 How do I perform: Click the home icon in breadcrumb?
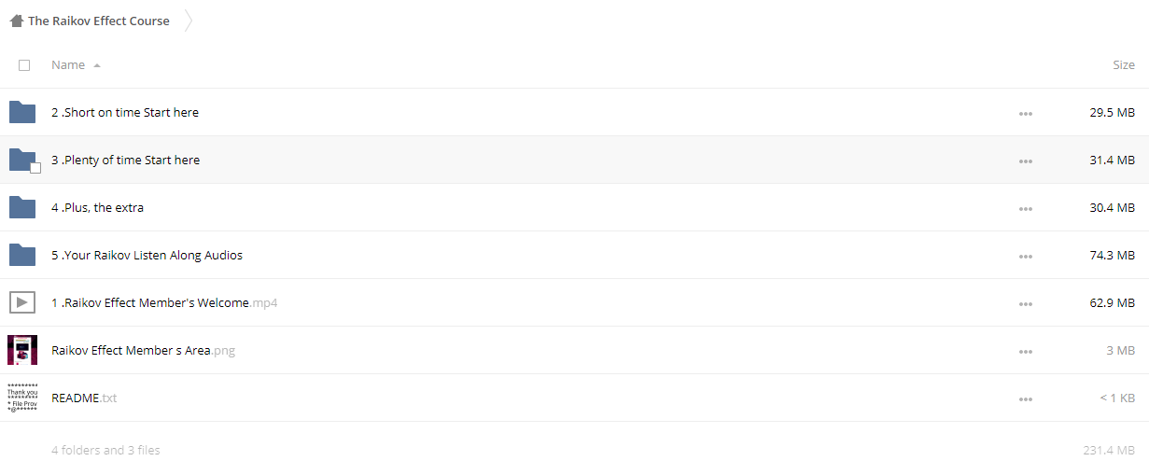(x=16, y=21)
